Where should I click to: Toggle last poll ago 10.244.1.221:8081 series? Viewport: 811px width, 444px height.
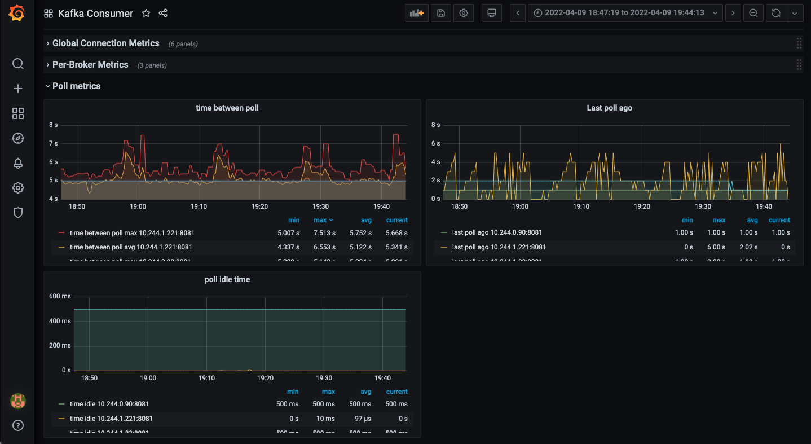click(x=499, y=247)
